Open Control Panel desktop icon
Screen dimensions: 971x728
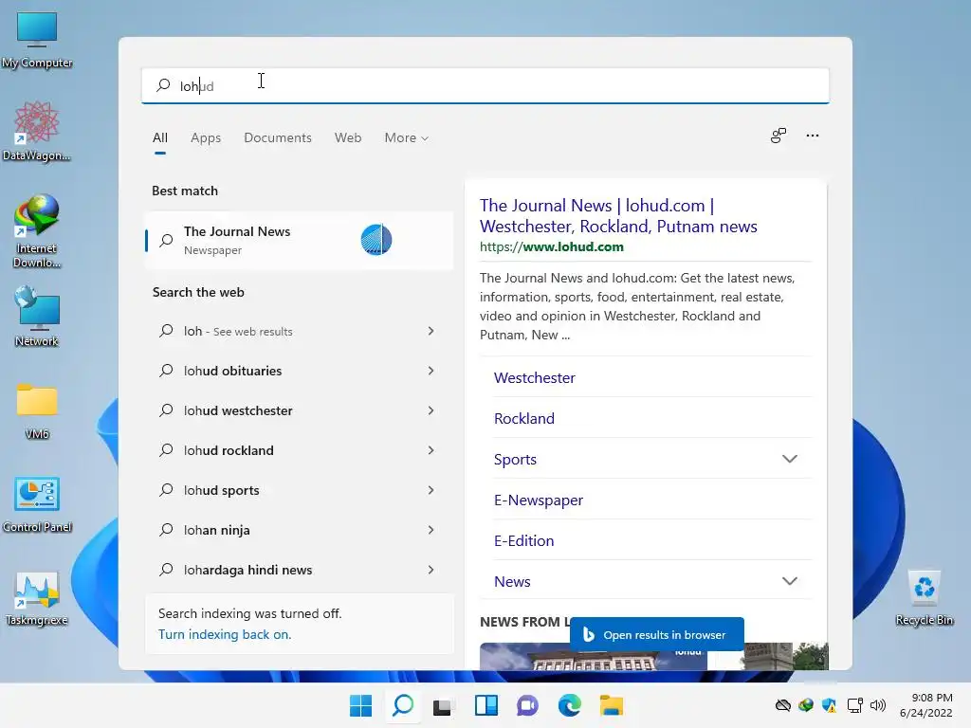coord(37,504)
